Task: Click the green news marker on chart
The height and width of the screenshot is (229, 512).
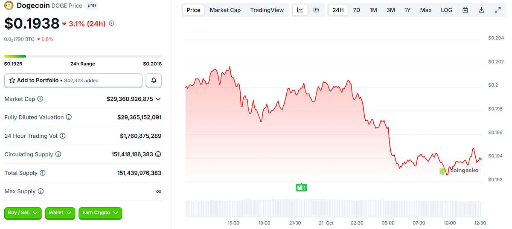Action: coord(302,187)
